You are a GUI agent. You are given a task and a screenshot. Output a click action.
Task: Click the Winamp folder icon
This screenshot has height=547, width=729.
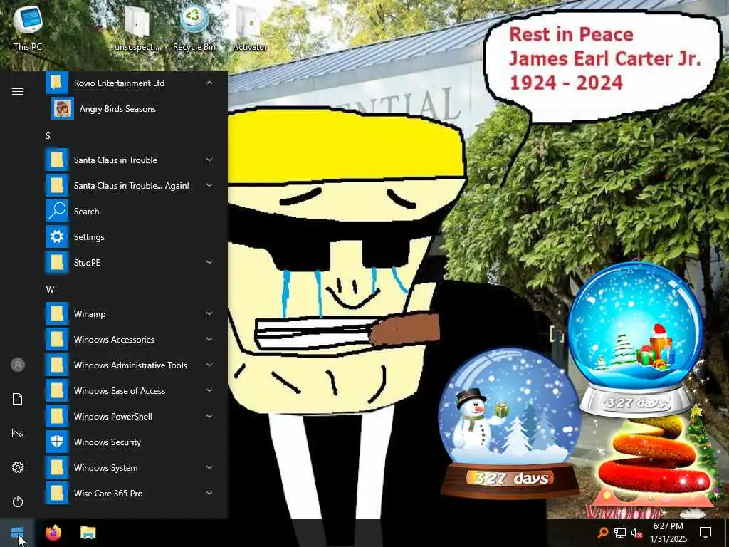pyautogui.click(x=57, y=314)
